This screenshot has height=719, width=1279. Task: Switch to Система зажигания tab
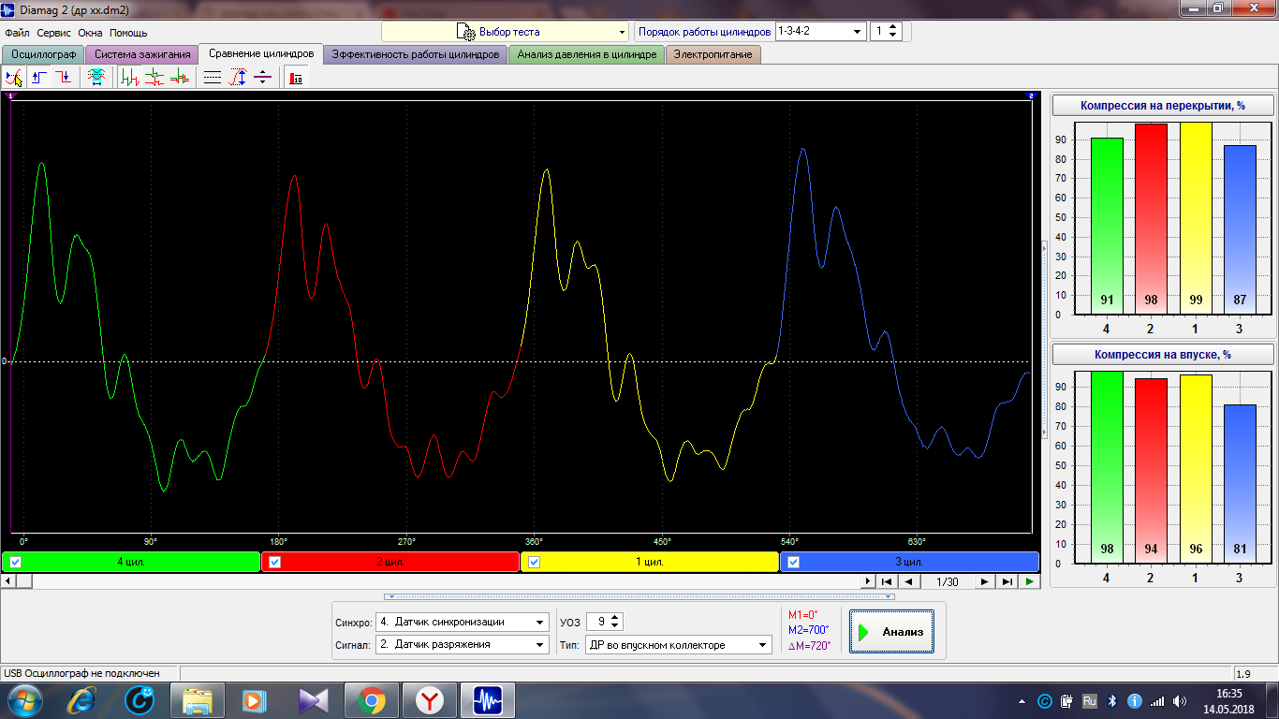point(142,54)
